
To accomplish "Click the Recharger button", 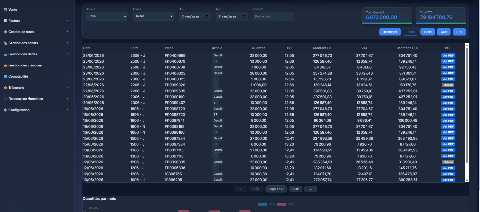I will click(x=390, y=32).
